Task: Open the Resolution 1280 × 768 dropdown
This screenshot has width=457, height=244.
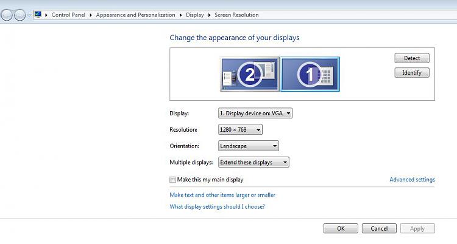Action: point(240,129)
